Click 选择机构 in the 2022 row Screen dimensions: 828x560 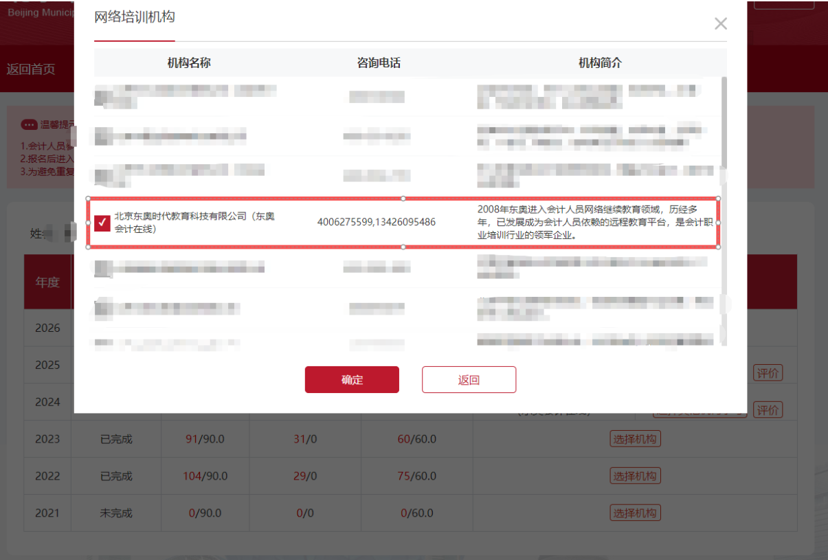click(x=635, y=476)
